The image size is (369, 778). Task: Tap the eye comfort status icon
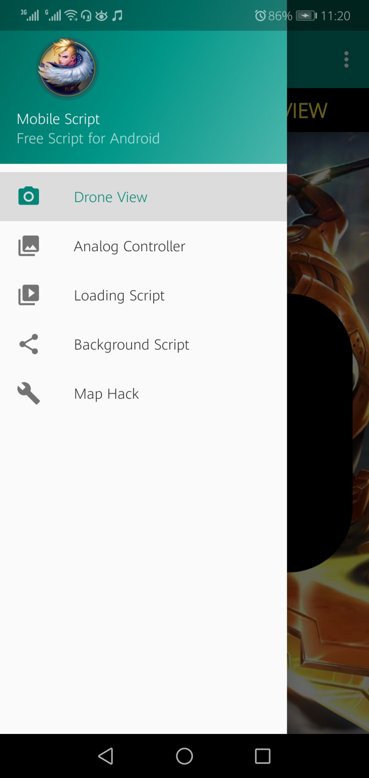click(101, 16)
